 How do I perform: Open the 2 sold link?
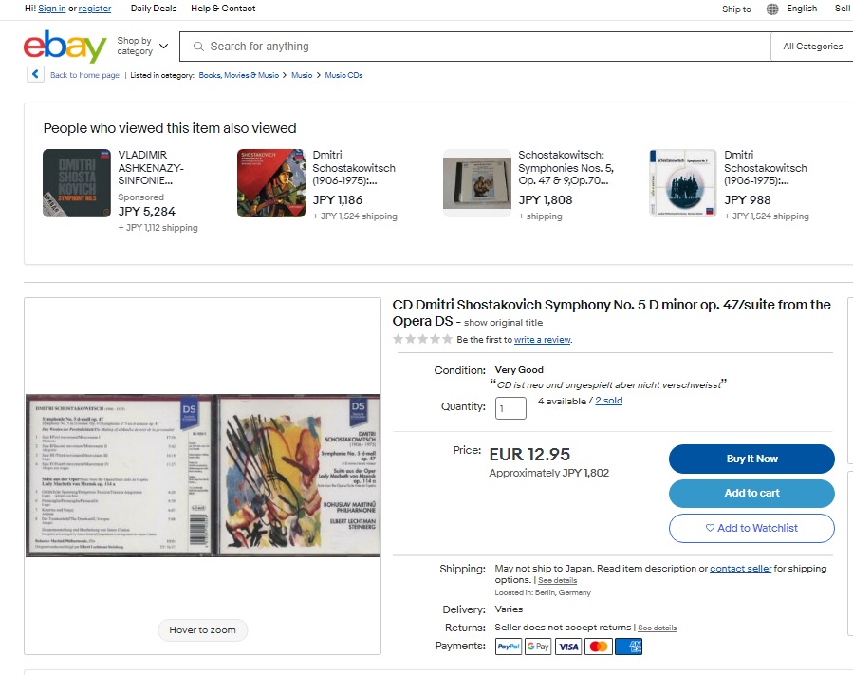(x=609, y=401)
